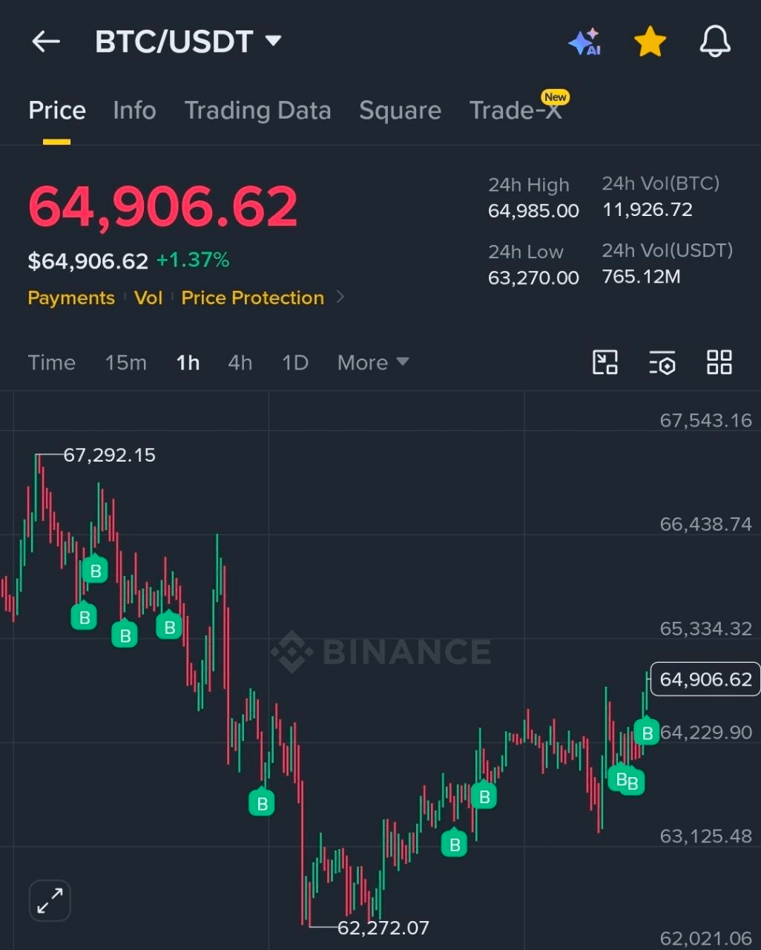Click the 24h Low value 63,270.00
The height and width of the screenshot is (950, 761).
click(x=533, y=278)
